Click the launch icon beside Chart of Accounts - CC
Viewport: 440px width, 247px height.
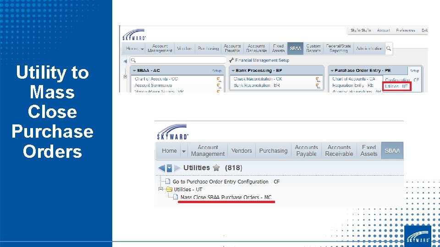click(x=219, y=80)
